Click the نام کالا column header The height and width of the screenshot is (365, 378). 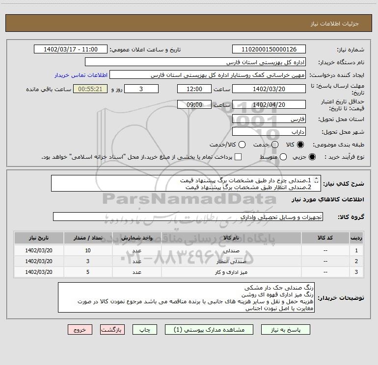point(231,238)
